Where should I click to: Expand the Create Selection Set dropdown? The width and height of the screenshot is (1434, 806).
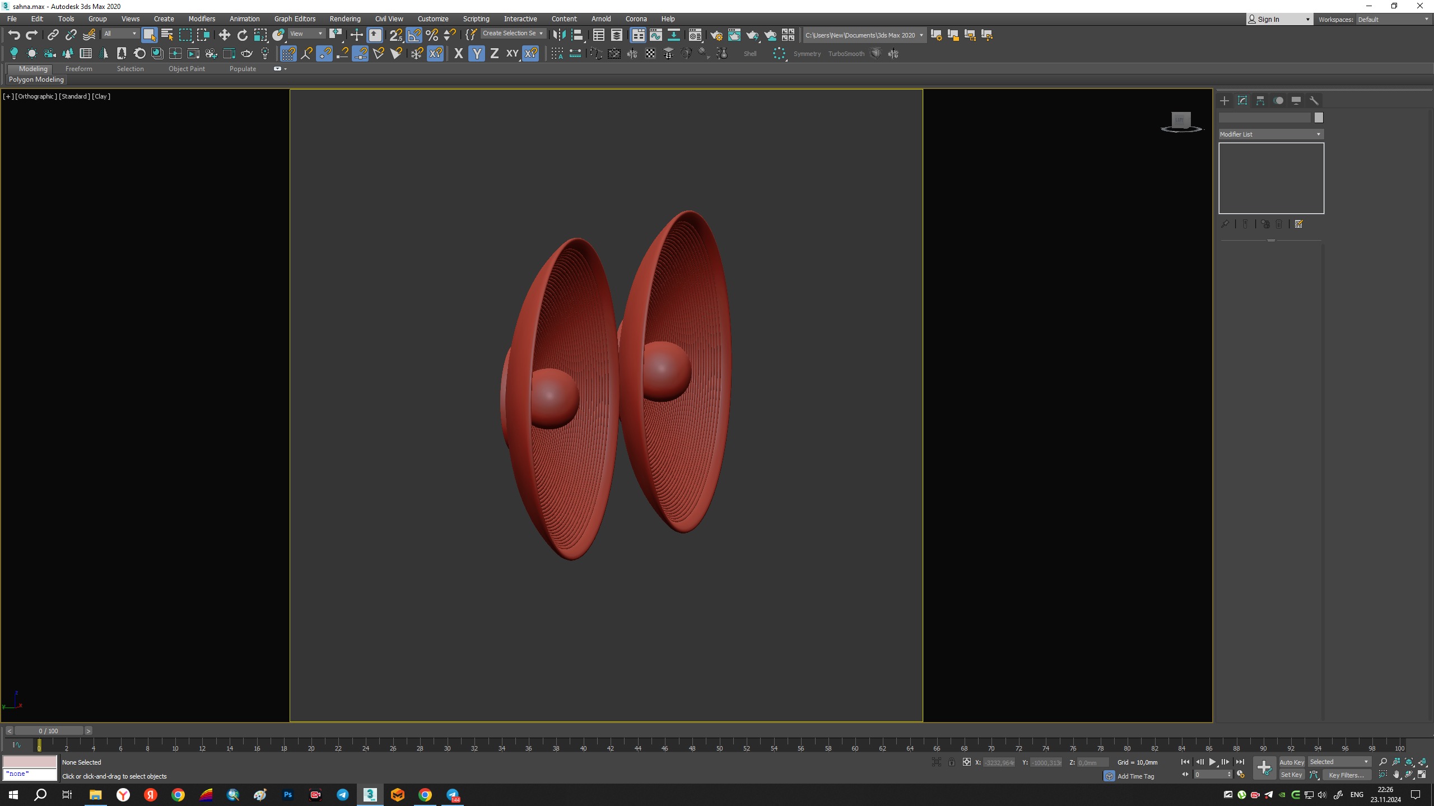(x=513, y=34)
